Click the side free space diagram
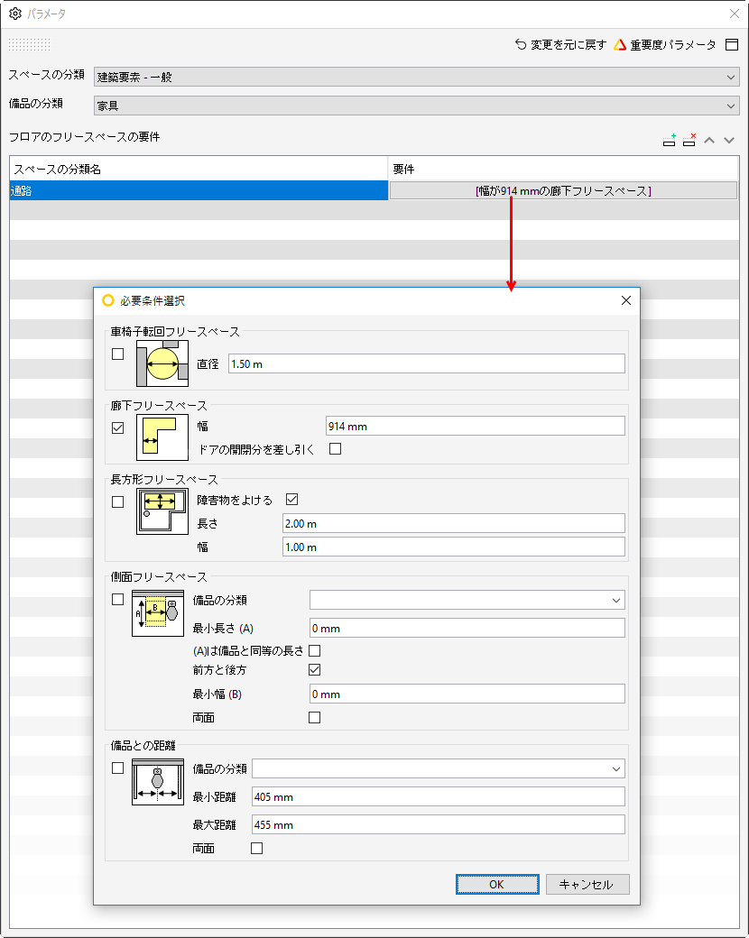 (158, 613)
